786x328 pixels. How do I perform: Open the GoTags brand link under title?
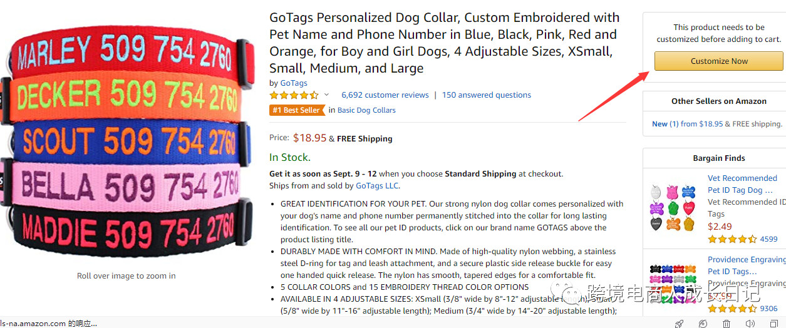[294, 83]
